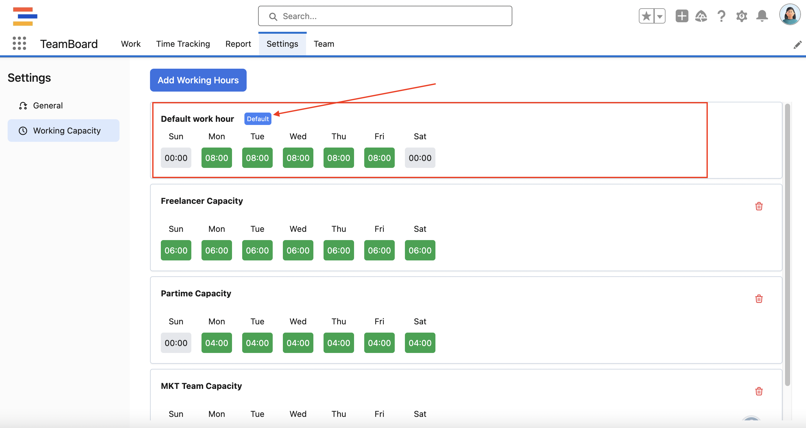This screenshot has width=806, height=428.
Task: Click the vertical scrollbar of capacity list
Action: (787, 245)
